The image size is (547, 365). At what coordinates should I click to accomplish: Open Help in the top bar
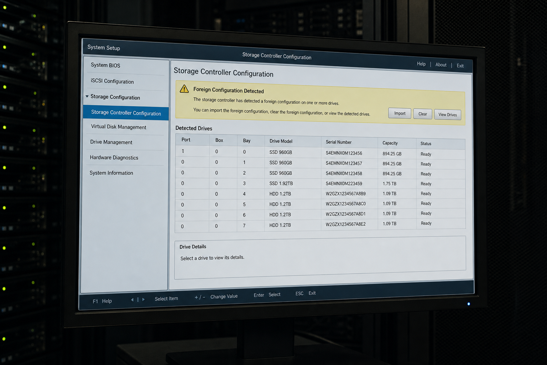tap(421, 64)
